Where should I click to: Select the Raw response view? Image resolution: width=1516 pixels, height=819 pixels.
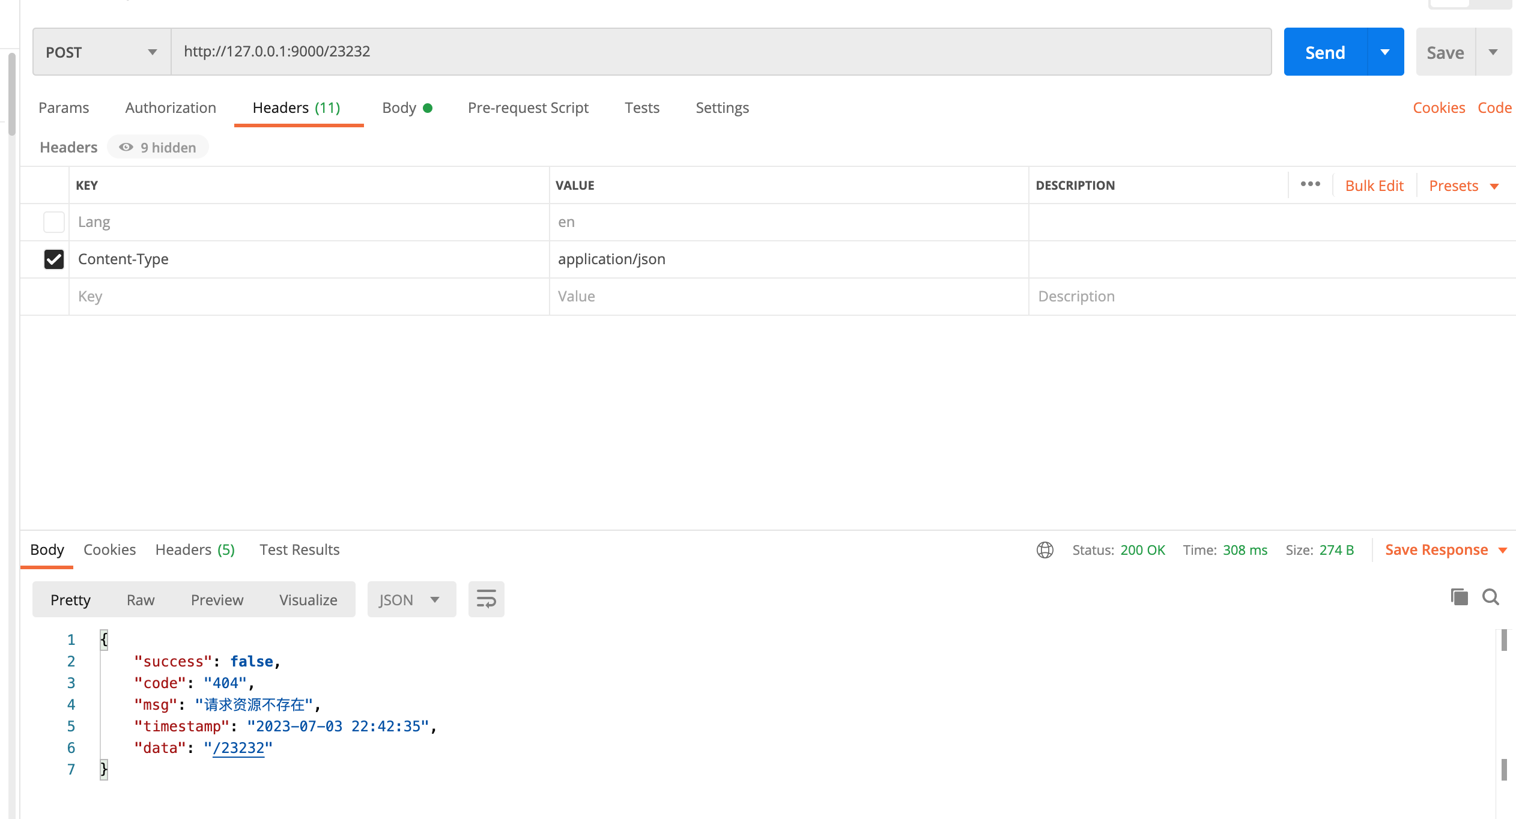[141, 600]
